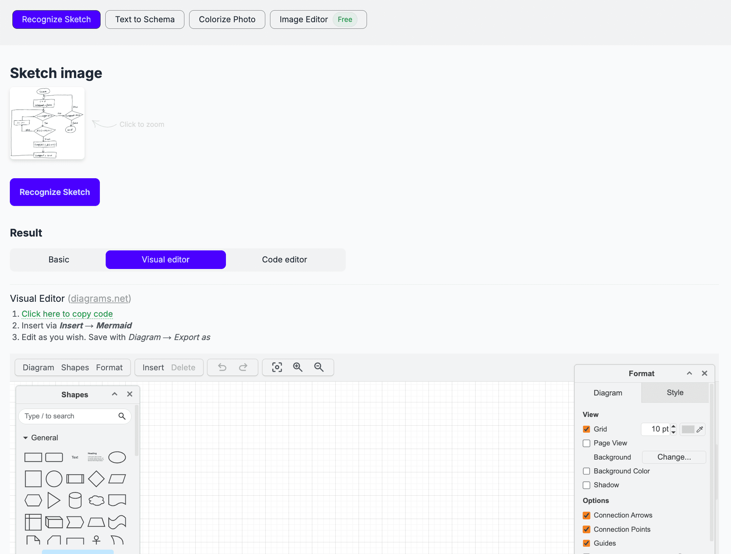Switch to the Code editor tab
Image resolution: width=731 pixels, height=554 pixels.
coord(284,260)
